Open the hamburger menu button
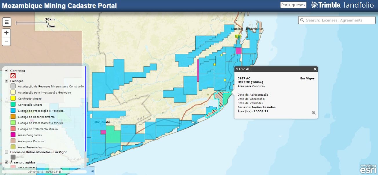The height and width of the screenshot is (175, 378). click(6, 22)
